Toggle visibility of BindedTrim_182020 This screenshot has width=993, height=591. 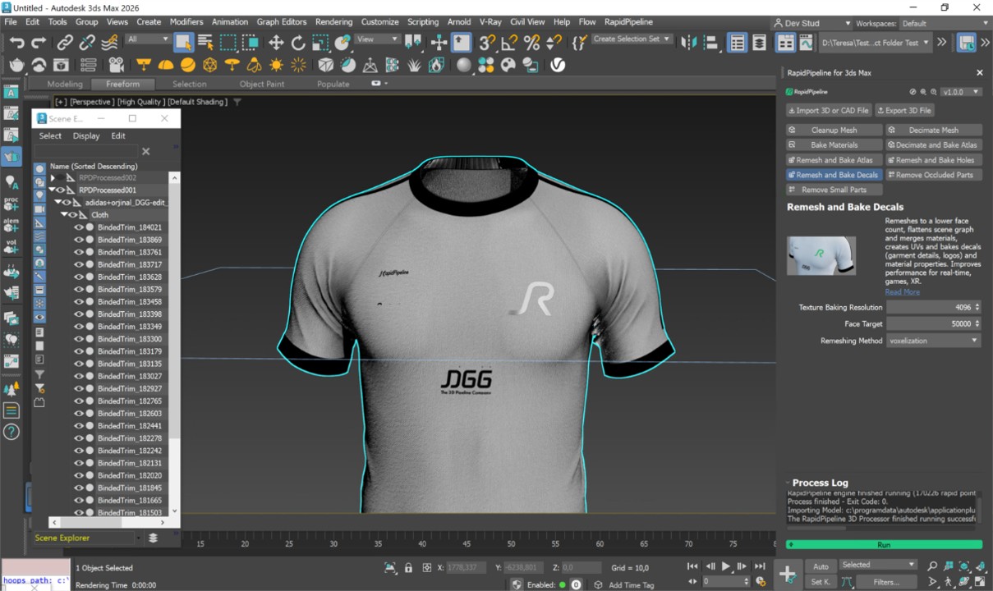tap(79, 476)
